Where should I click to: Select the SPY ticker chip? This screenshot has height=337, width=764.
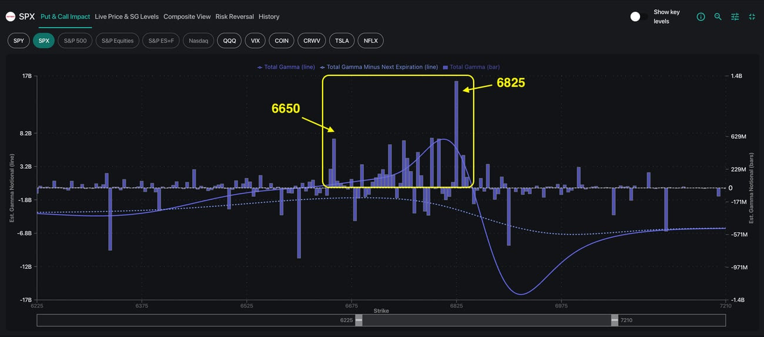18,41
